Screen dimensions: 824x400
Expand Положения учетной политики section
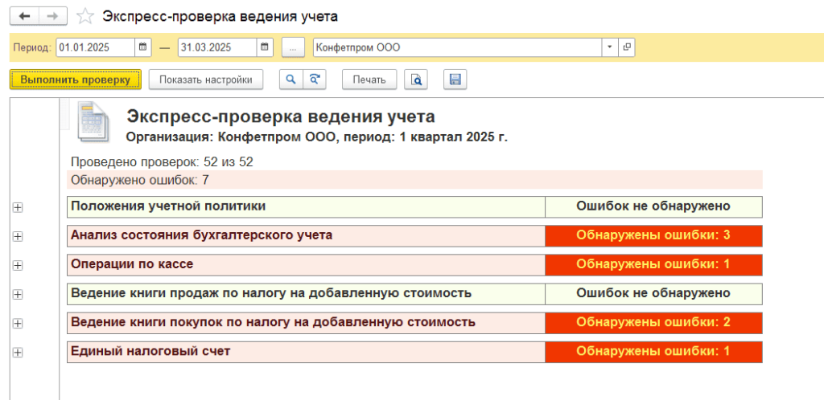pyautogui.click(x=18, y=208)
